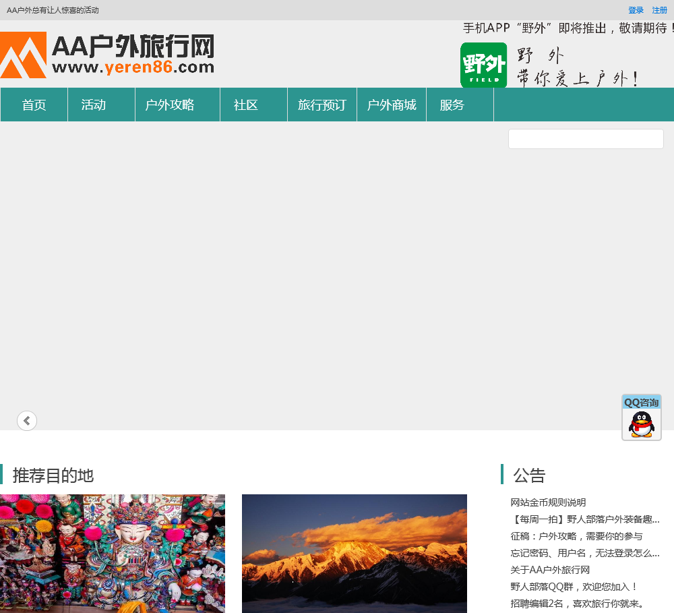This screenshot has width=674, height=613.
Task: Open 关于AA户外旅行网 announcement
Action: 550,570
